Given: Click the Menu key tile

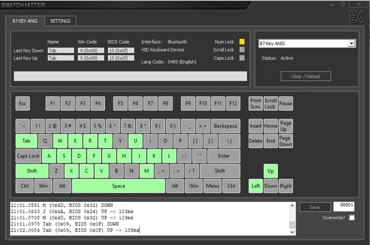Looking at the screenshot, I should tap(212, 186).
